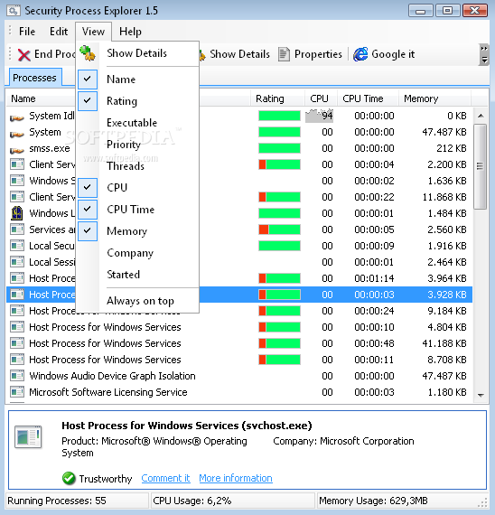495x515 pixels.
Task: Click the application icon in title bar
Action: (14, 11)
